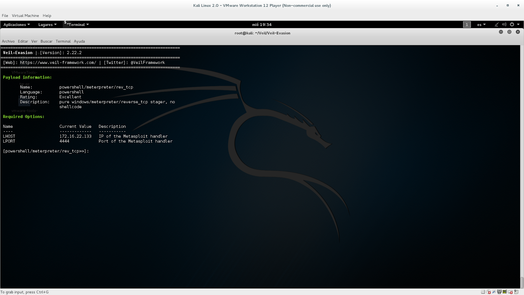524x295 pixels.
Task: Click the last icon in the VMware status bar
Action: (x=516, y=292)
